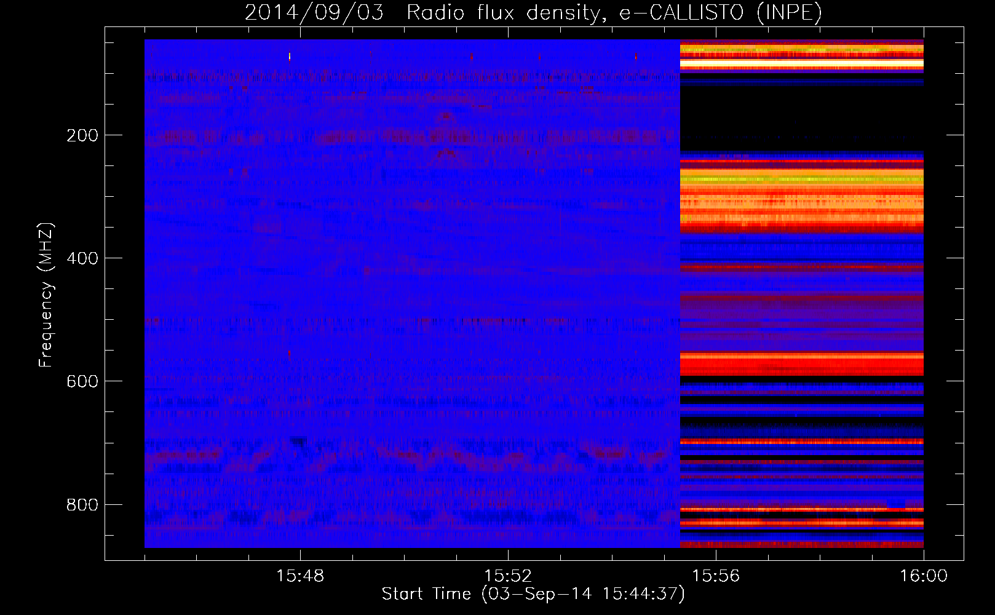This screenshot has height=615, width=995.
Task: Click the 15:52 time tick label
Action: coord(508,576)
